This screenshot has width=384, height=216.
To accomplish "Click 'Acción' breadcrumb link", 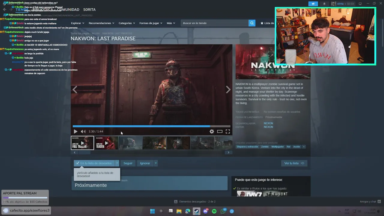I will [x=96, y=33].
